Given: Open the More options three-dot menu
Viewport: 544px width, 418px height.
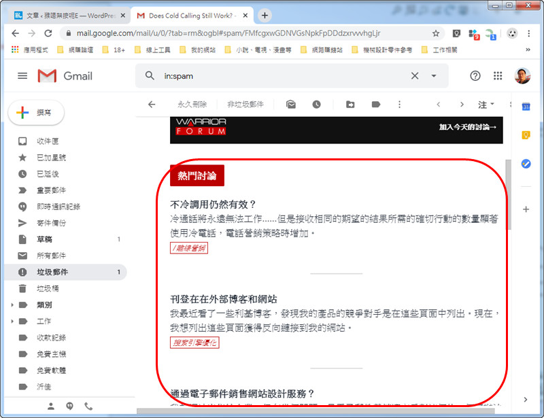Looking at the screenshot, I should tap(399, 104).
